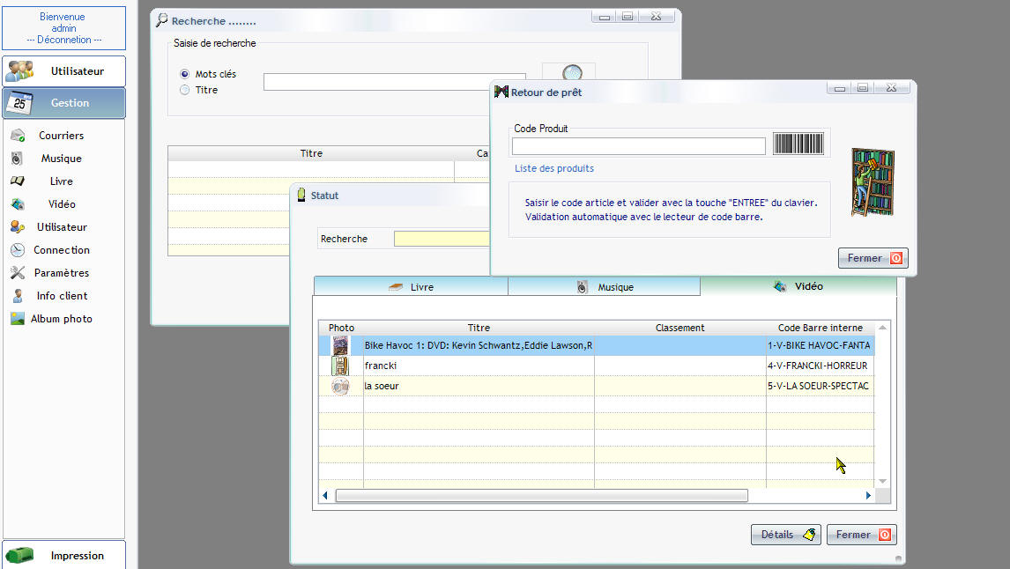The image size is (1010, 569).
Task: Select the Mots clés radio button
Action: click(184, 74)
